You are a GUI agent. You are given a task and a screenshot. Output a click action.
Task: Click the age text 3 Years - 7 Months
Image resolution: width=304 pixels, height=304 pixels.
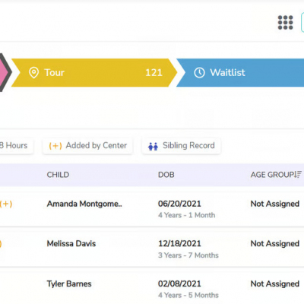188,255
